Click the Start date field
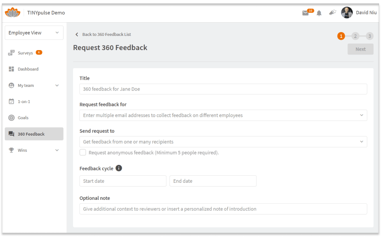This screenshot has width=381, height=240. (x=123, y=181)
